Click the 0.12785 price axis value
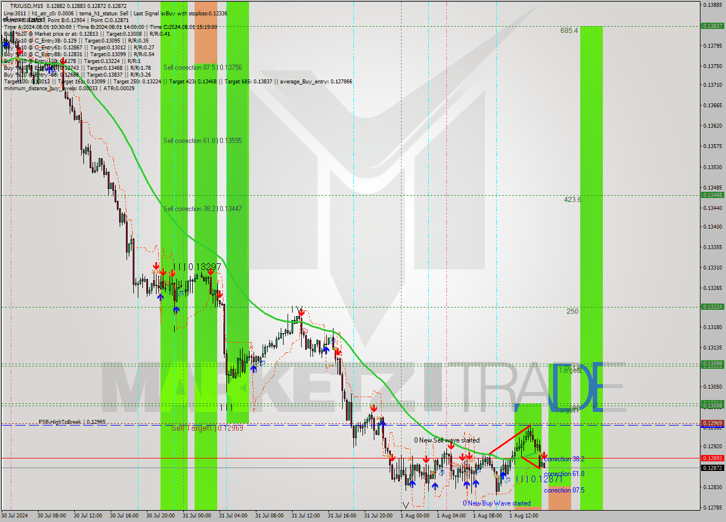 [x=712, y=507]
